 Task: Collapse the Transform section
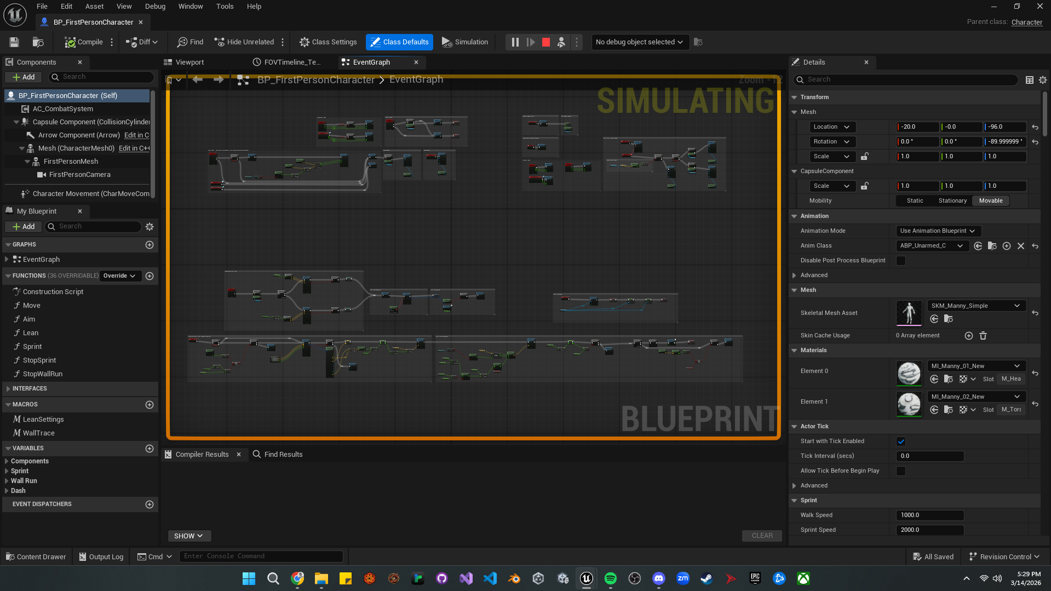(x=794, y=97)
